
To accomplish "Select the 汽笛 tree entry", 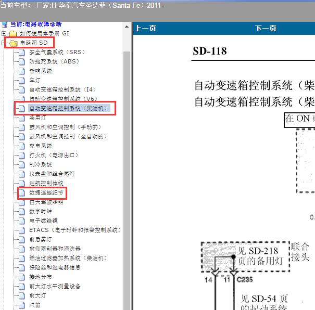I will pos(35,305).
